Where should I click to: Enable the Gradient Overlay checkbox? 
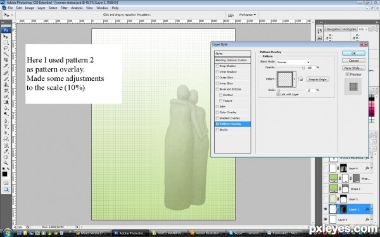tap(217, 118)
